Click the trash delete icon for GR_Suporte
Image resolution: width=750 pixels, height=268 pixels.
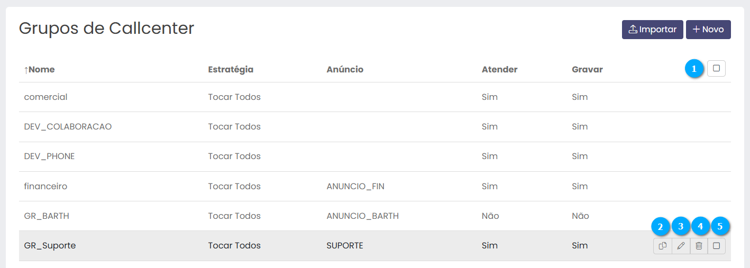coord(699,246)
